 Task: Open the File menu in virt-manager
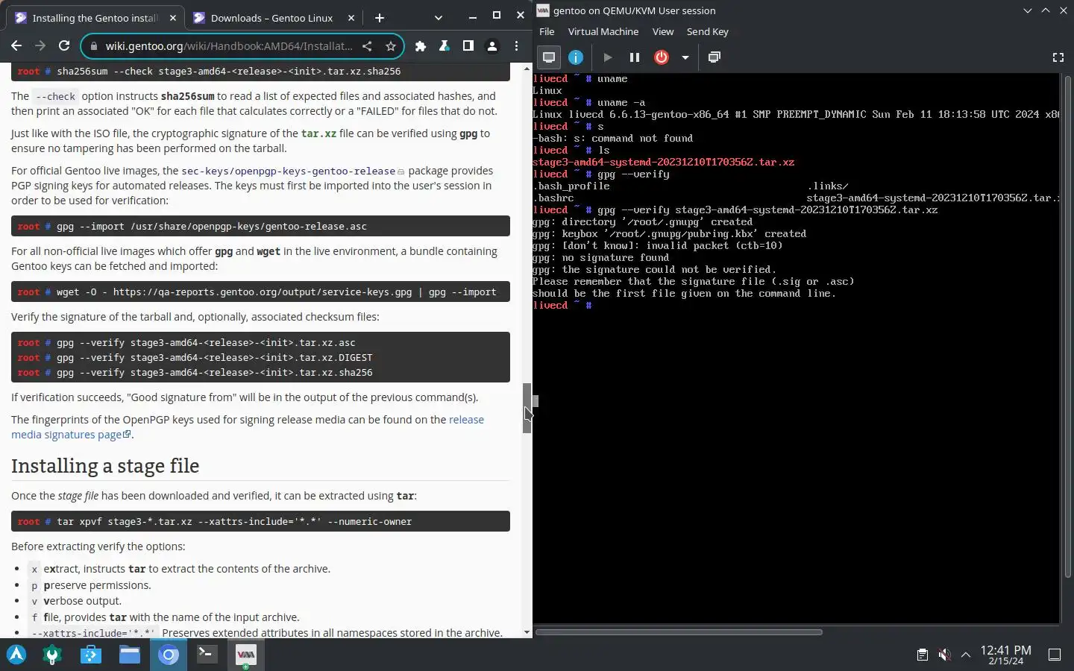point(547,31)
